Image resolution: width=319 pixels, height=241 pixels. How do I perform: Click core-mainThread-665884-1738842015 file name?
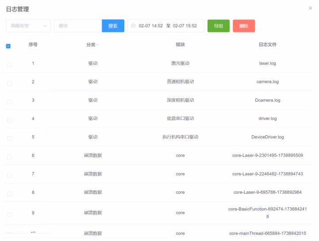pyautogui.click(x=268, y=233)
